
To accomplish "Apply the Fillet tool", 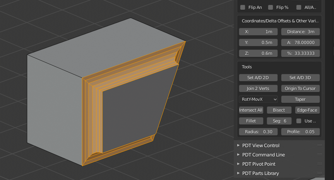I will click(x=251, y=121).
